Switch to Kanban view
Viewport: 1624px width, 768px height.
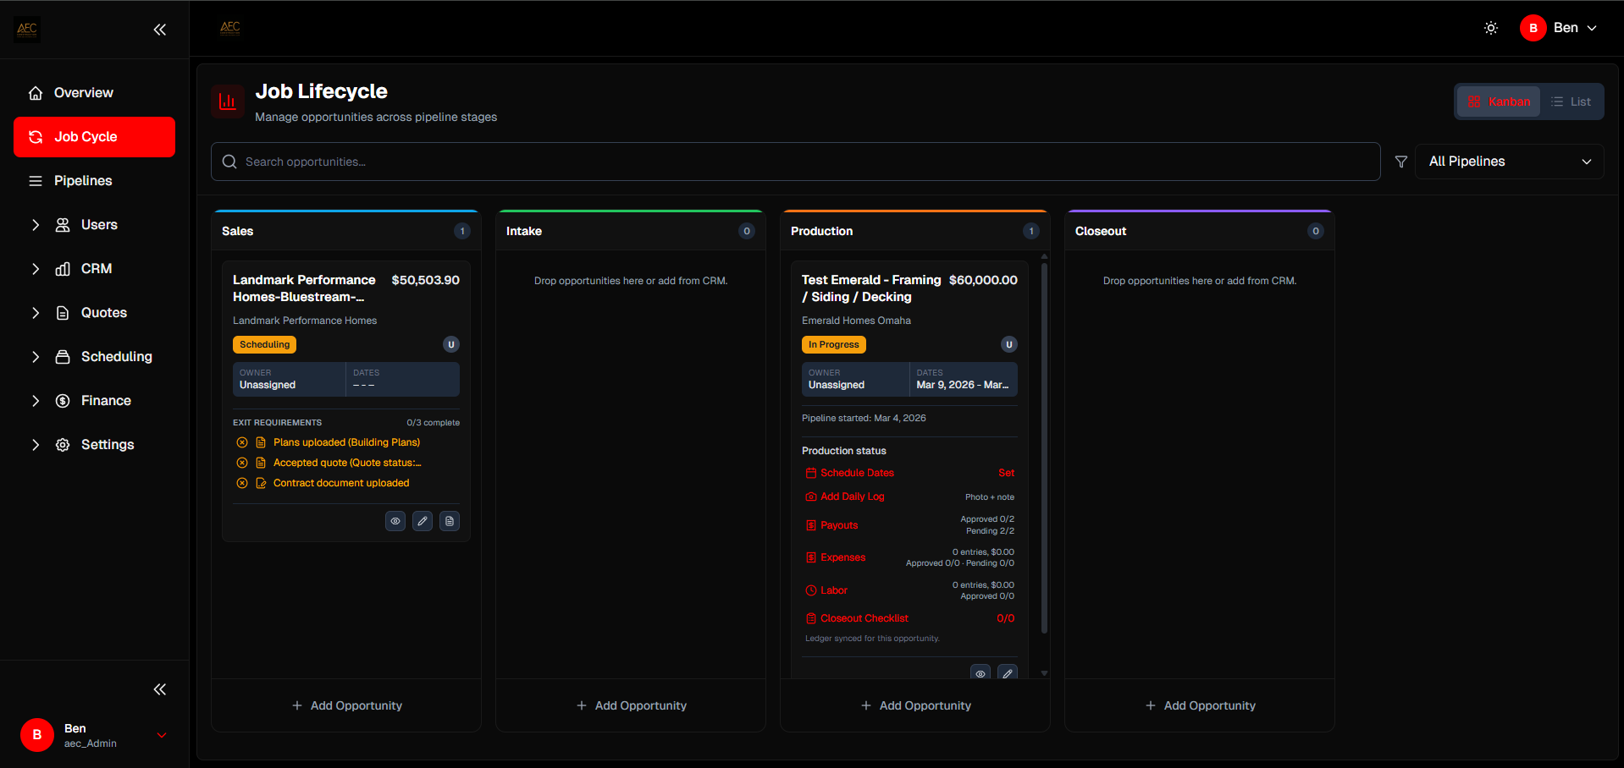point(1499,101)
